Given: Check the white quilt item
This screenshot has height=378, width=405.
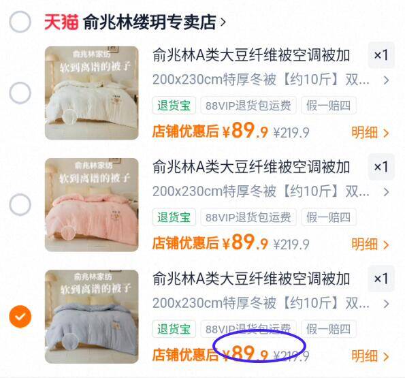Looking at the screenshot, I should point(20,93).
